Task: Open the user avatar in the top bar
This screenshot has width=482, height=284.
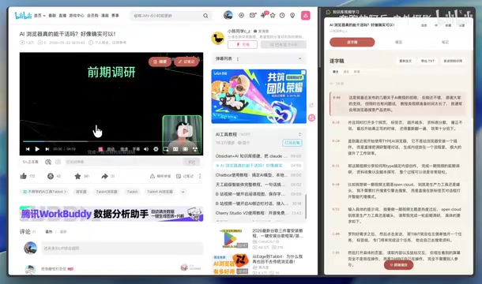Action: coord(228,15)
